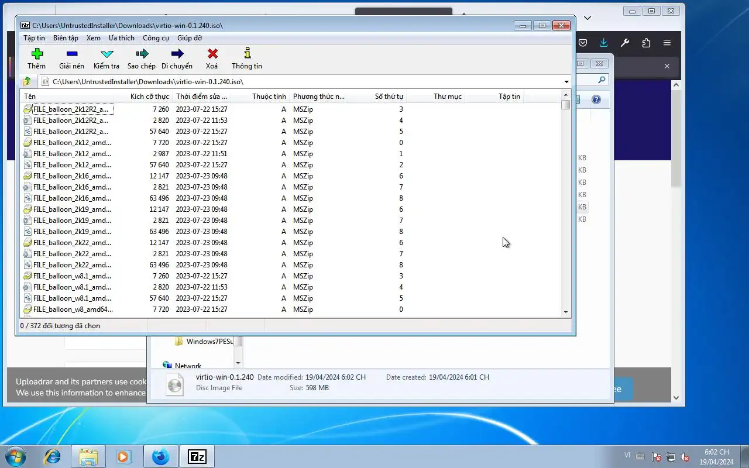Screen dimensions: 749x468
Task: Click 7-Zip taskbar button
Action: [x=197, y=456]
